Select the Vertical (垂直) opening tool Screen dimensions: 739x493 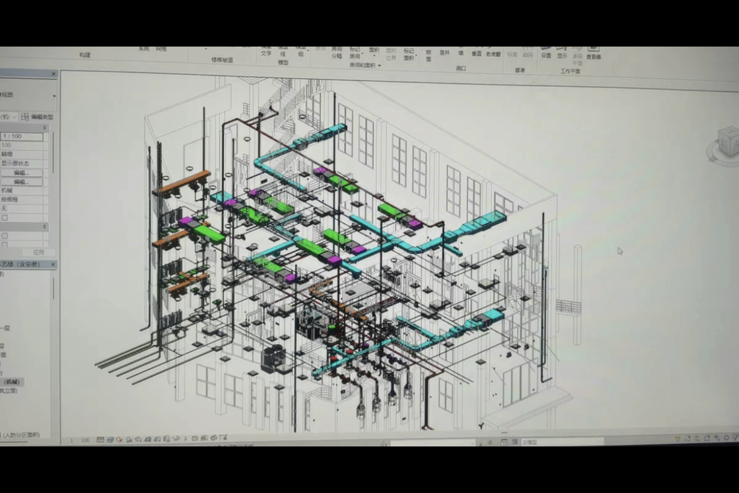(476, 52)
